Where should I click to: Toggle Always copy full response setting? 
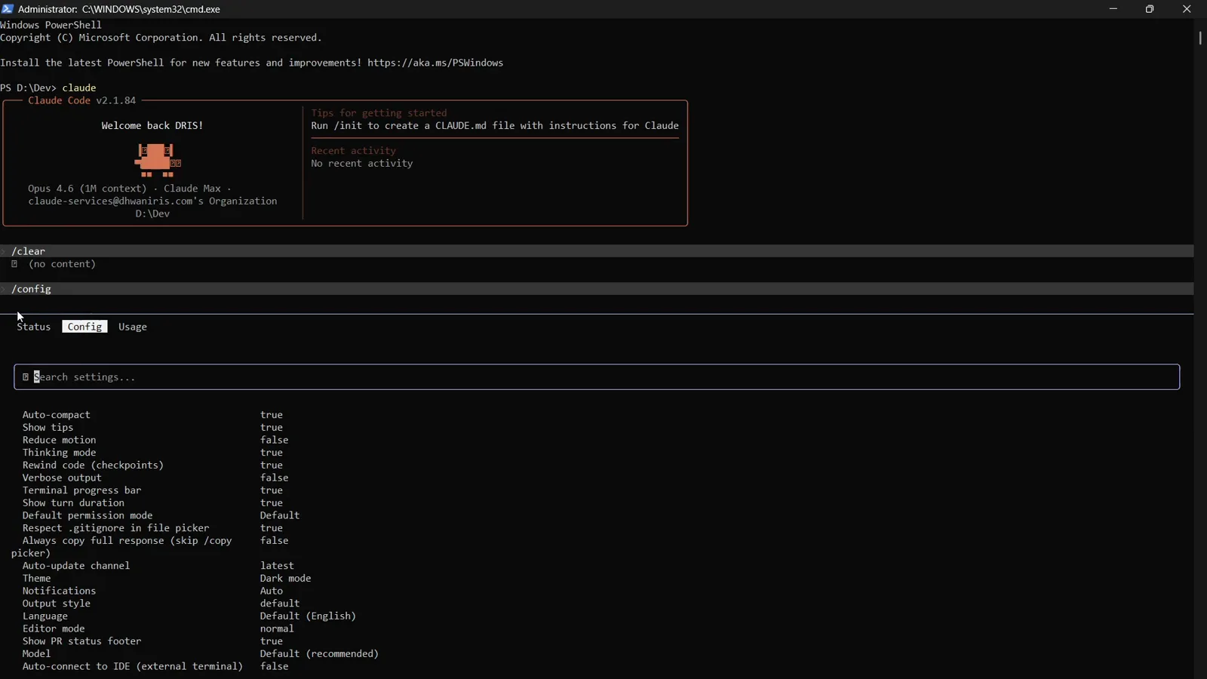click(x=150, y=547)
